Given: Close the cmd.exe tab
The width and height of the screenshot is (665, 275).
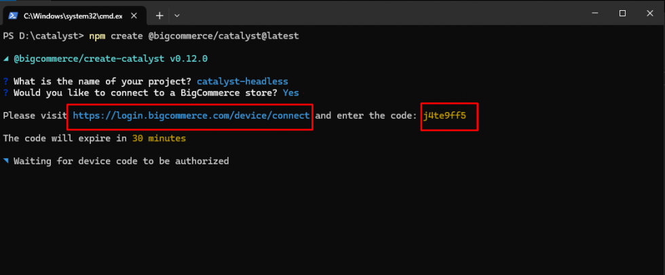Looking at the screenshot, I should tap(134, 14).
